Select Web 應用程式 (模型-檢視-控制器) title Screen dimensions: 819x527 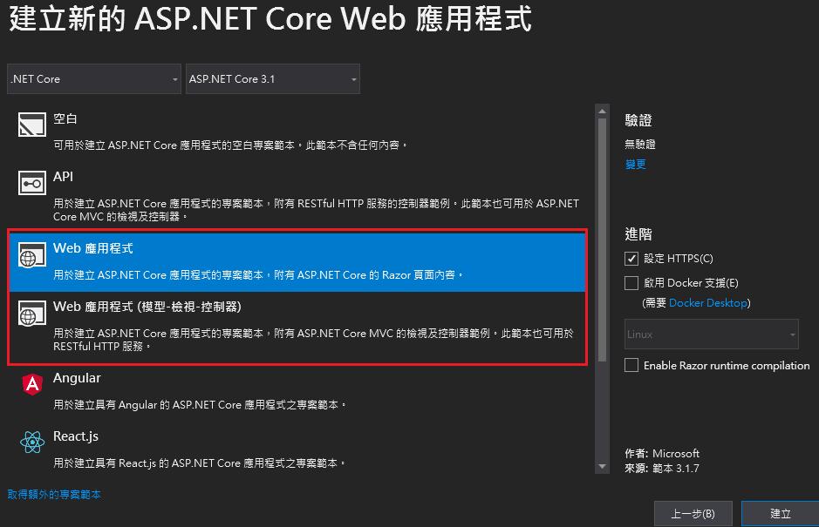tap(147, 307)
